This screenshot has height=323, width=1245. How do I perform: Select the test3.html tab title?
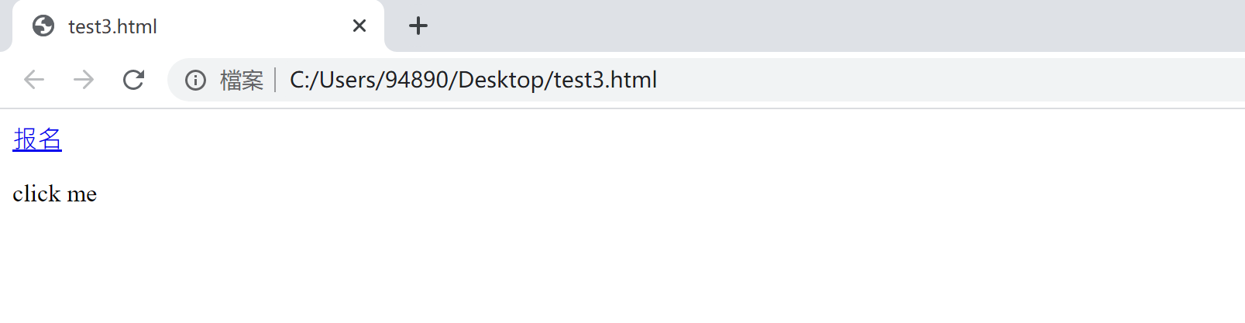pos(113,26)
